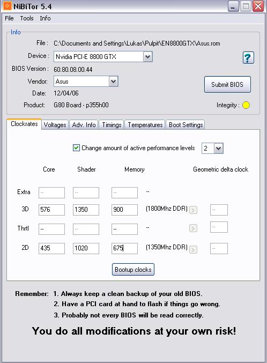The width and height of the screenshot is (267, 363).
Task: Click the Bootup clocks button
Action: coord(133,270)
